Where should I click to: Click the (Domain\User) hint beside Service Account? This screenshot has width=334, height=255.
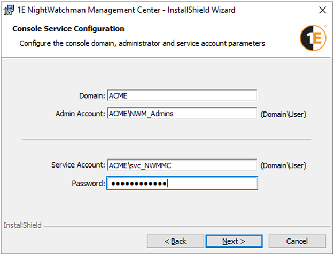283,166
